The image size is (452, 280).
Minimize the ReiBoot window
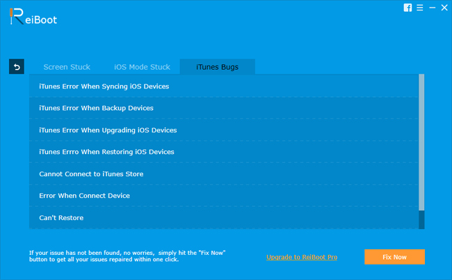(x=432, y=8)
